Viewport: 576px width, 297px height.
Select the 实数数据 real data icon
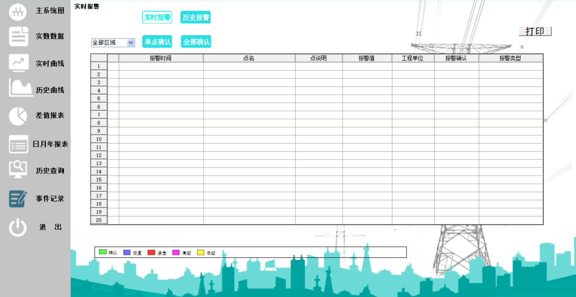pyautogui.click(x=18, y=36)
